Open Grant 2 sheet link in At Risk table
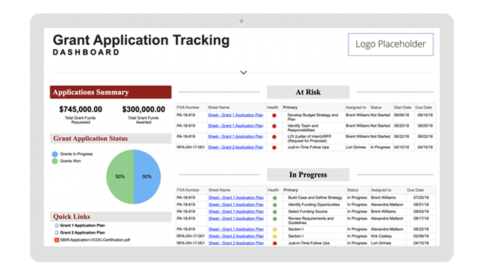Image resolution: width=483 pixels, height=272 pixels. (x=235, y=147)
